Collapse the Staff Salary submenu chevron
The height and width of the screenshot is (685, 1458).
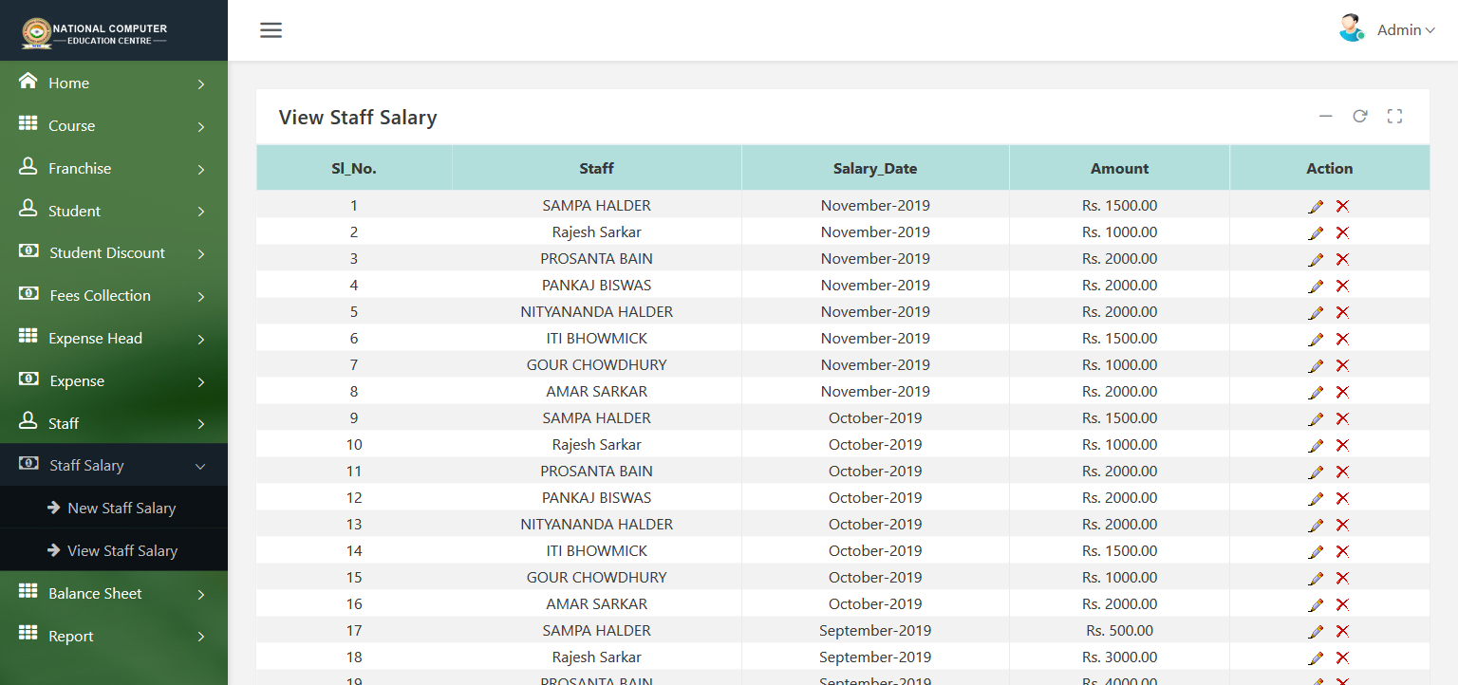pos(200,466)
